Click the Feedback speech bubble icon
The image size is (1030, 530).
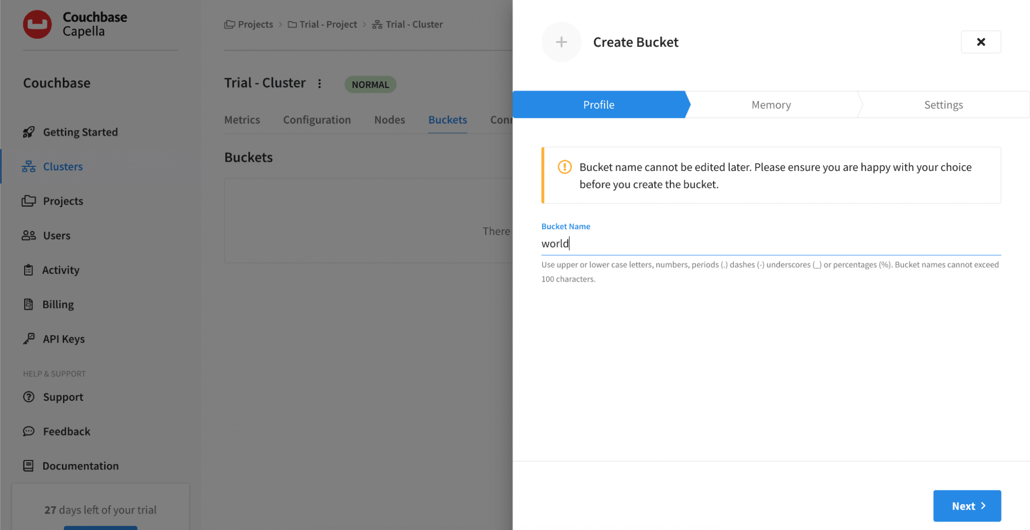[x=28, y=431]
